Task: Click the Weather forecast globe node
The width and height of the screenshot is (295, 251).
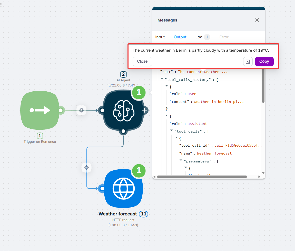Action: click(x=123, y=189)
